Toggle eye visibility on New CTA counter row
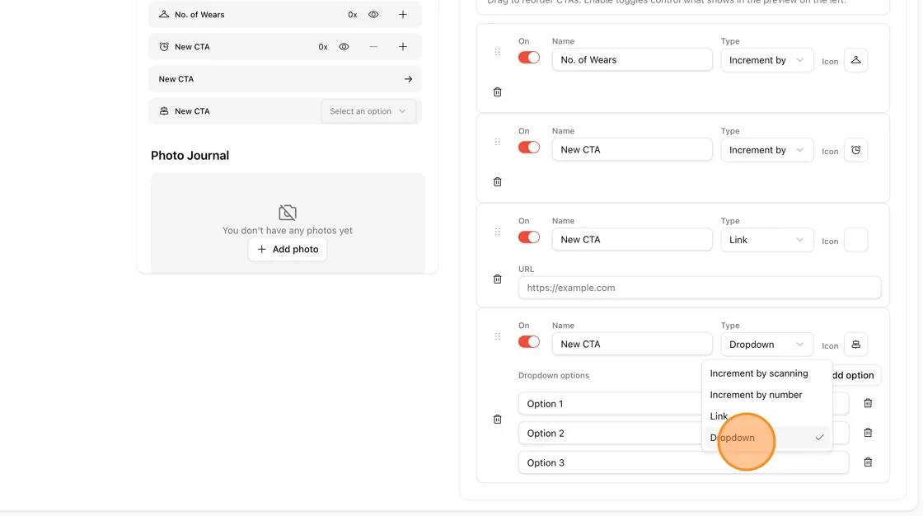This screenshot has height=516, width=923. [344, 46]
